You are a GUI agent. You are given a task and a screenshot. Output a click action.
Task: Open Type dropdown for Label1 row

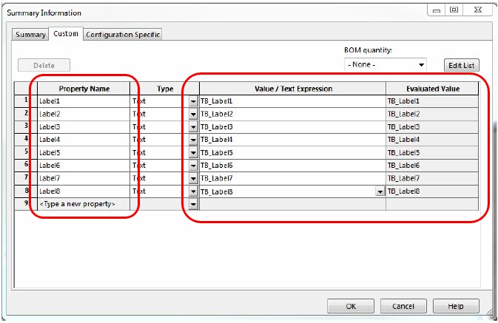click(x=193, y=101)
